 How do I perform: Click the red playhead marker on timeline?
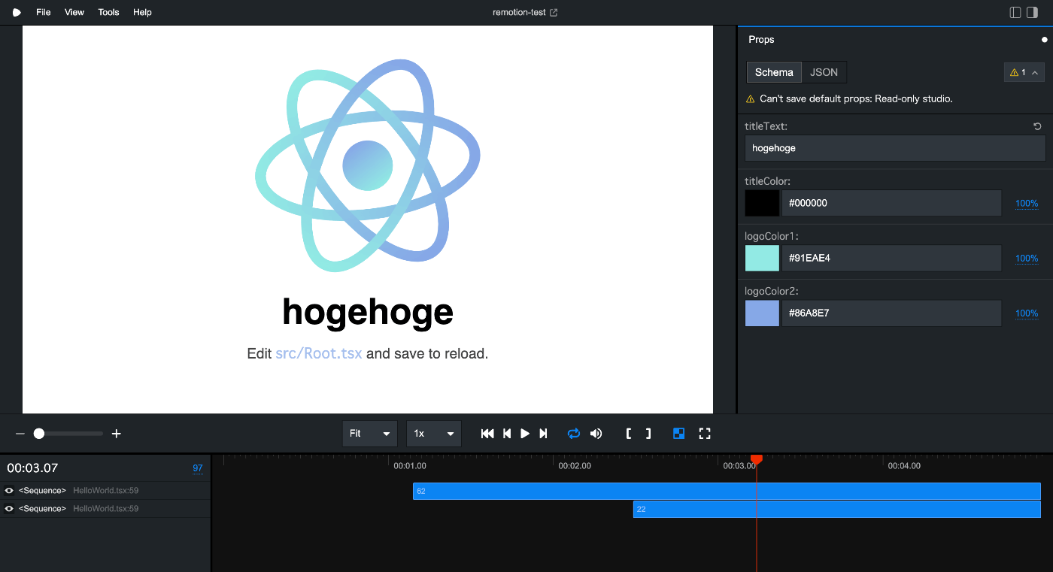[757, 459]
